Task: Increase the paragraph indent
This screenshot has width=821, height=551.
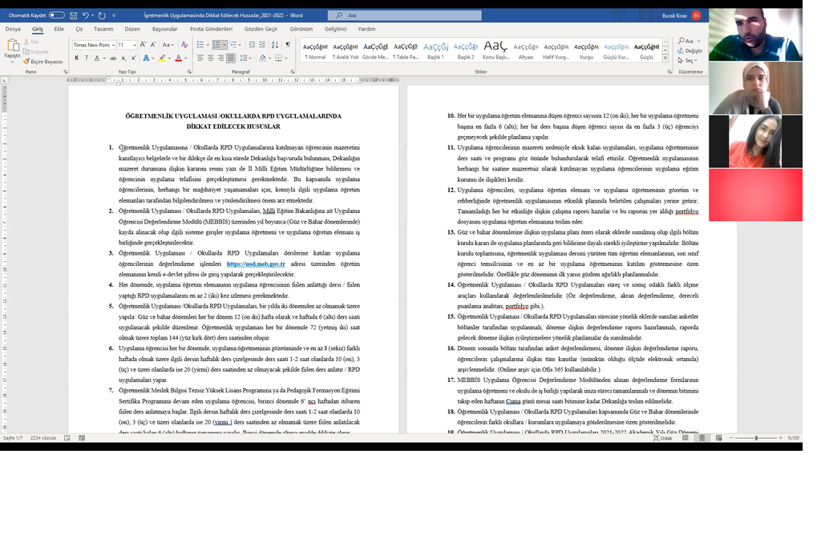Action: point(262,45)
